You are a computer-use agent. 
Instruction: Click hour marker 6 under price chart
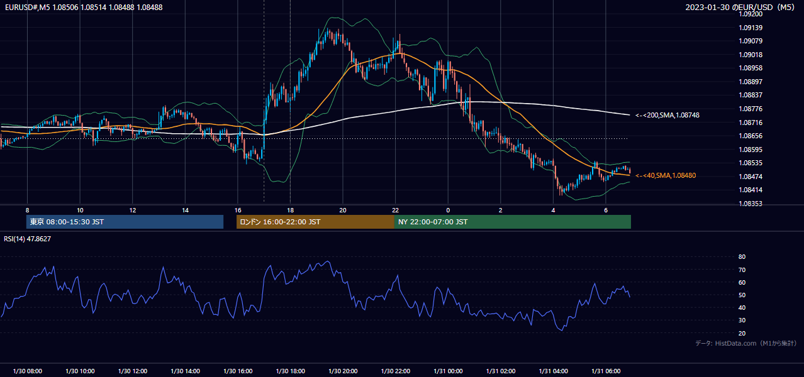[x=605, y=210]
